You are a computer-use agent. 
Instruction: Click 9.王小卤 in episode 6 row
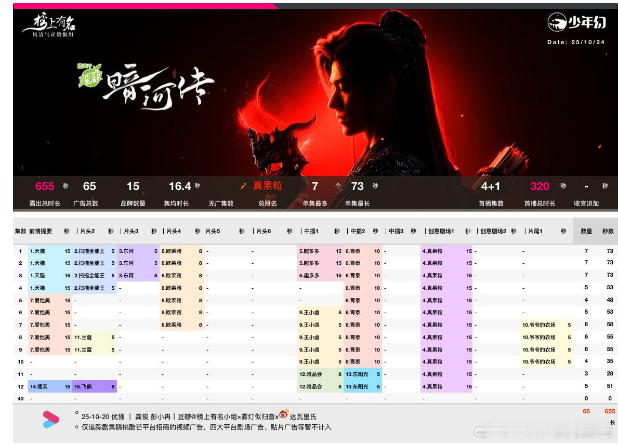(x=309, y=312)
